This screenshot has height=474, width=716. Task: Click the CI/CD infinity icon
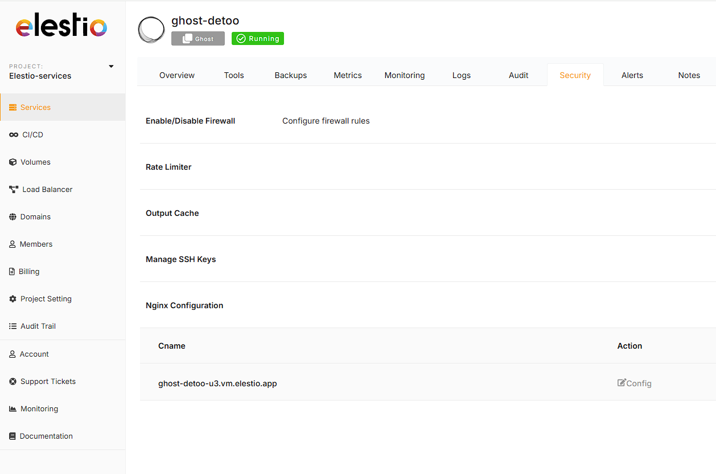[14, 135]
